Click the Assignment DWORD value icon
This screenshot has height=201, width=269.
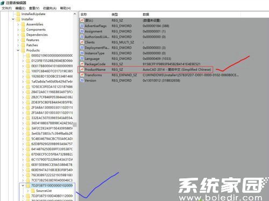[82, 31]
